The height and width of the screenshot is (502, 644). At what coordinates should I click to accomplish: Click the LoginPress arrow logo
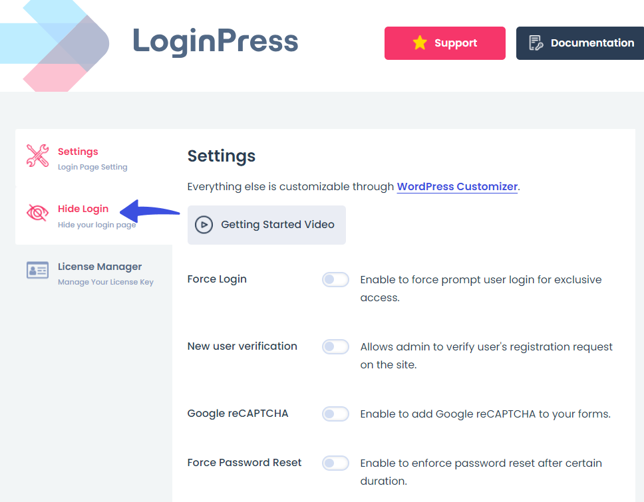[55, 46]
